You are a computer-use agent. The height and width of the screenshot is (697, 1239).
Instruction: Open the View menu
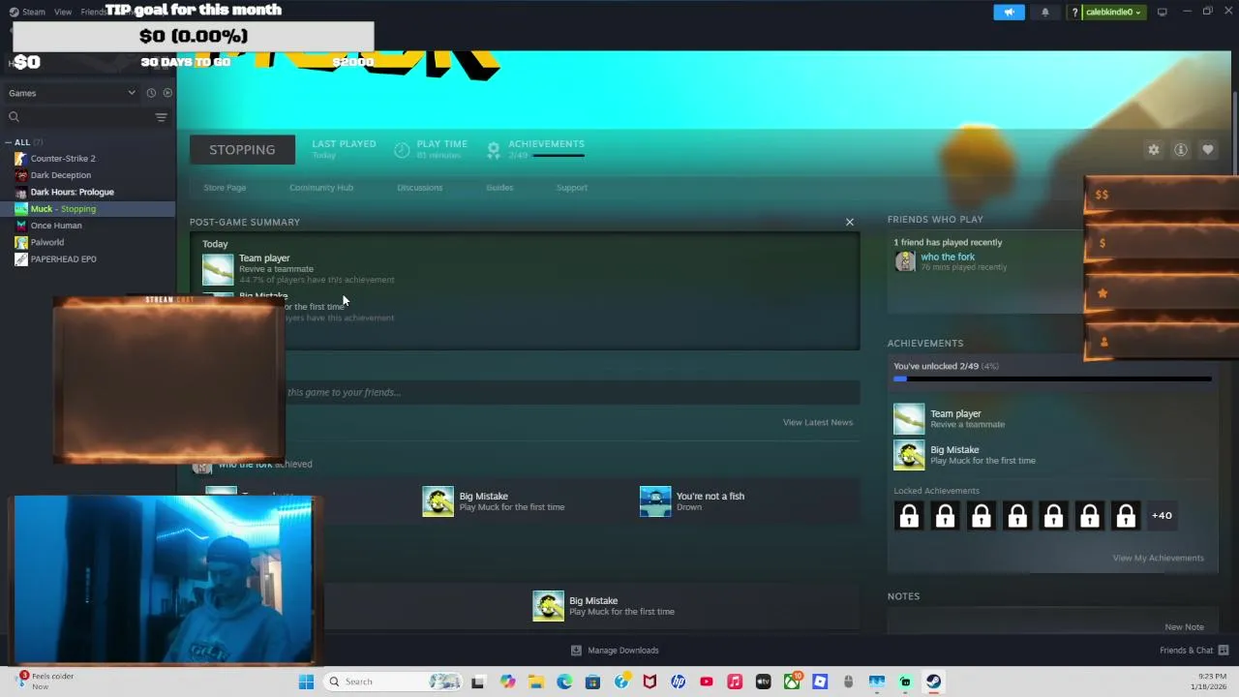point(63,12)
